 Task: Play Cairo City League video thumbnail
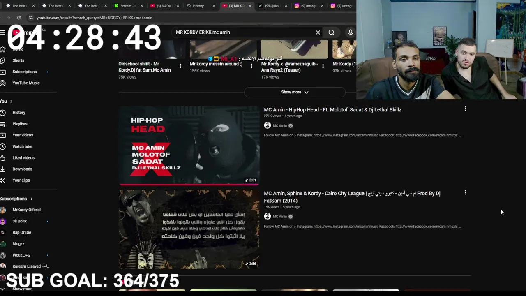pyautogui.click(x=189, y=229)
